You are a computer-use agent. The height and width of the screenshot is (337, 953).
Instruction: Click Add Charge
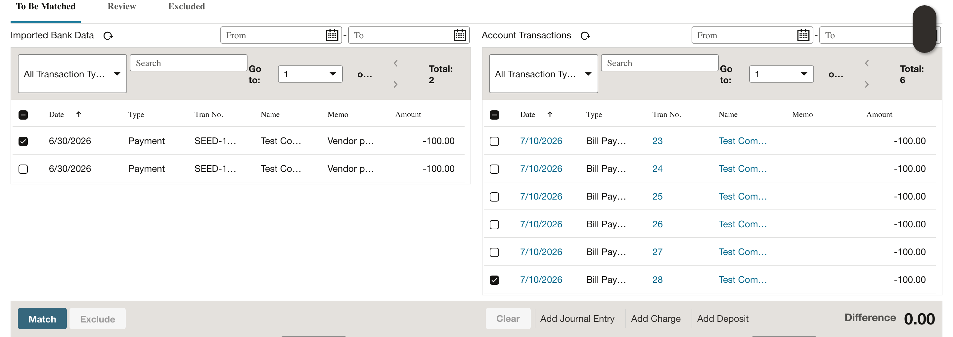tap(656, 318)
